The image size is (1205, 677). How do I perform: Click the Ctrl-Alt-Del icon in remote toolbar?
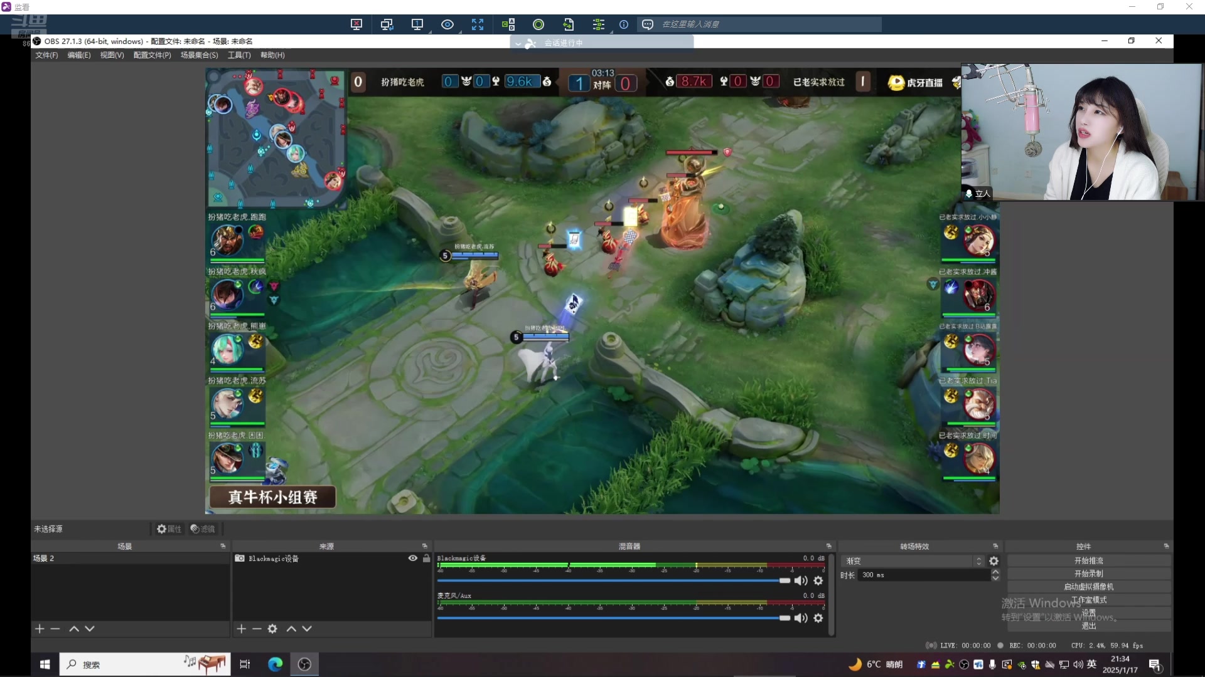508,24
